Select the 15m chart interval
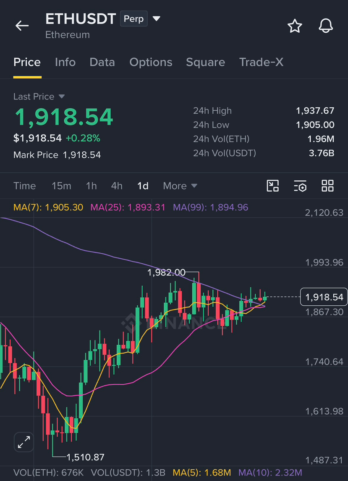348x481 pixels. 61,186
